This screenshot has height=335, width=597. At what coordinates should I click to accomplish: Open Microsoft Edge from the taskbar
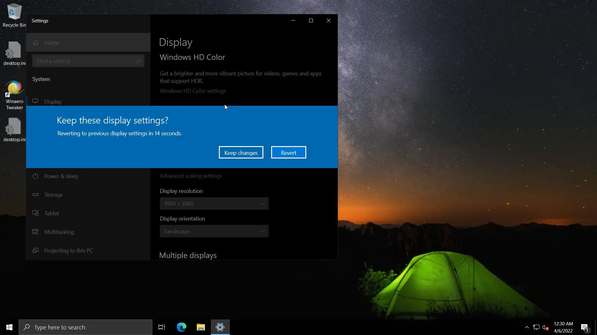(x=181, y=327)
